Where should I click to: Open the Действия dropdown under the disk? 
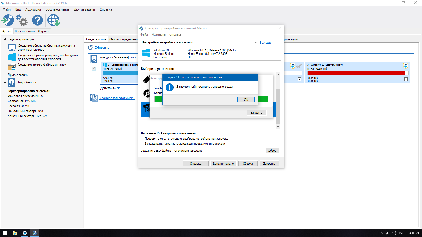click(x=110, y=88)
